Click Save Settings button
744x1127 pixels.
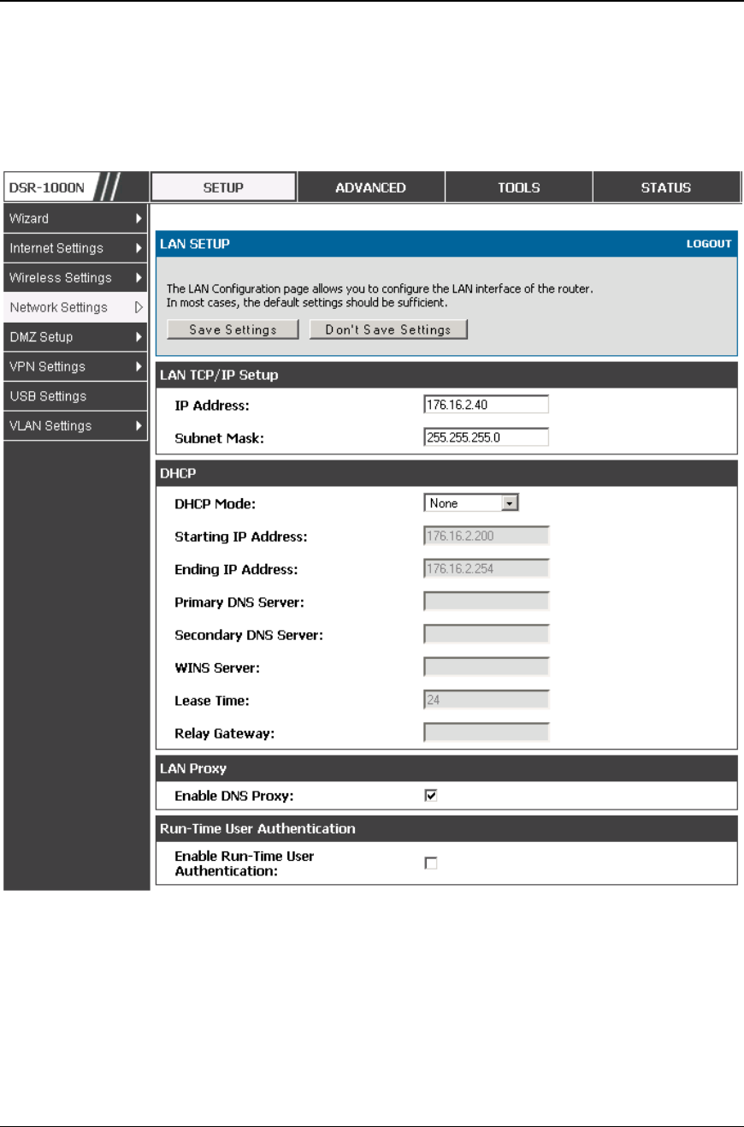pyautogui.click(x=233, y=329)
